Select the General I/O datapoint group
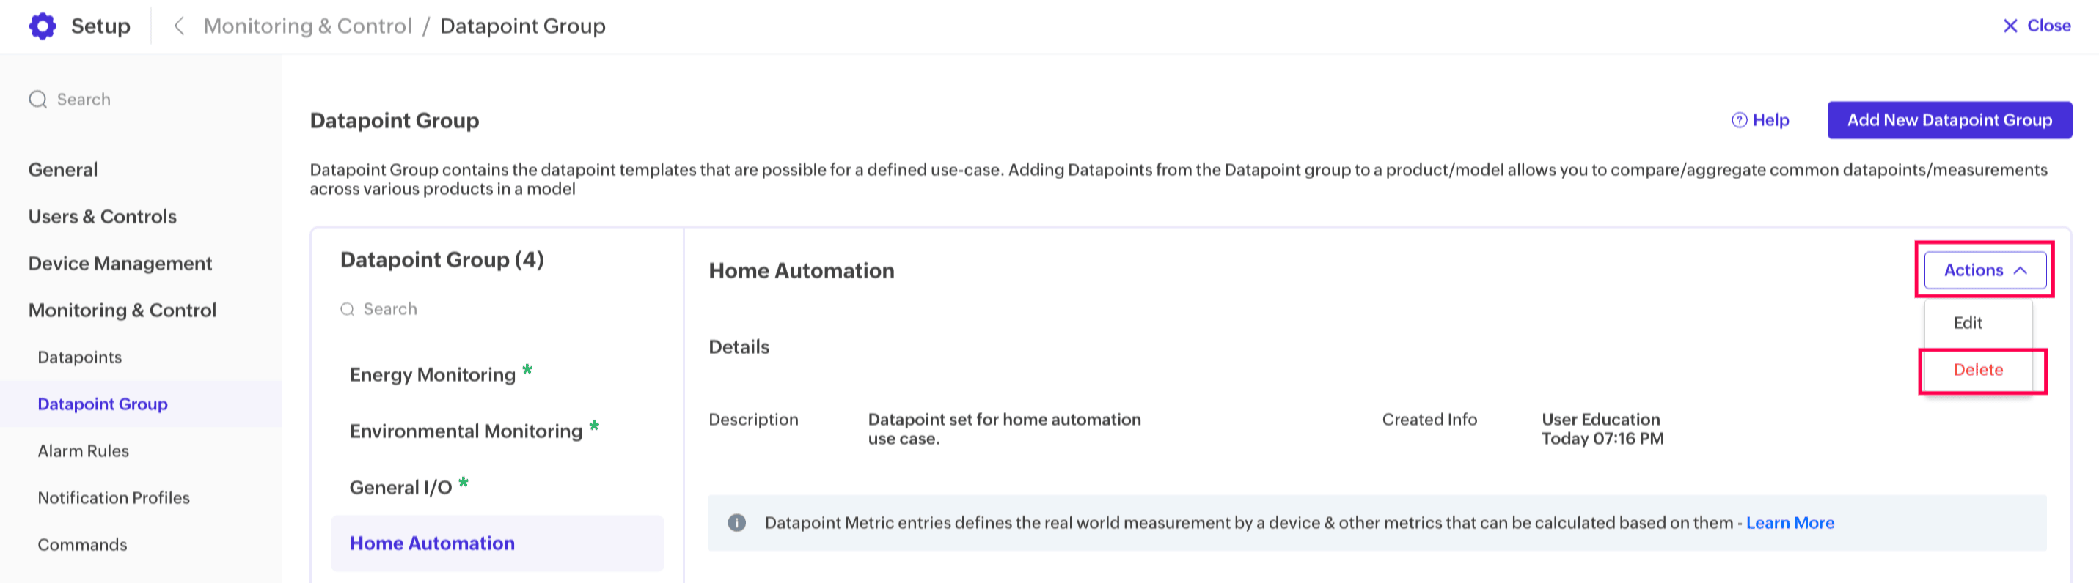Image resolution: width=2099 pixels, height=583 pixels. click(x=400, y=487)
